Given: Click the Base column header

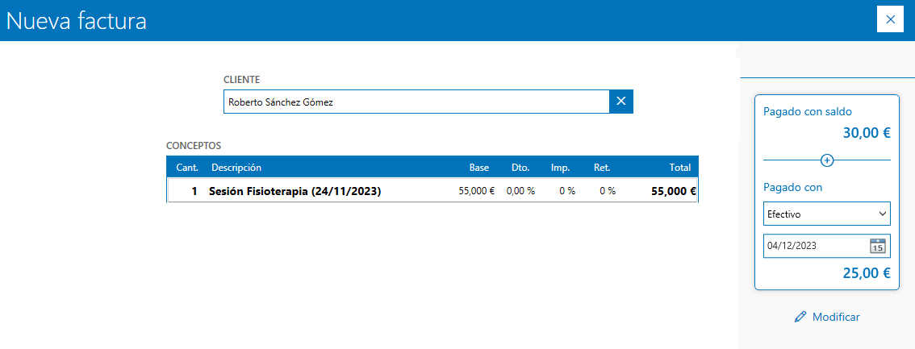Looking at the screenshot, I should (479, 168).
